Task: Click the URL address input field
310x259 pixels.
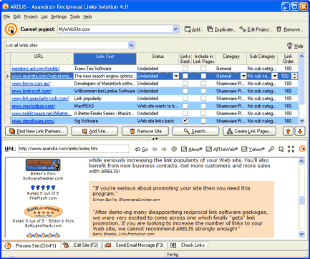Action: coord(74,149)
